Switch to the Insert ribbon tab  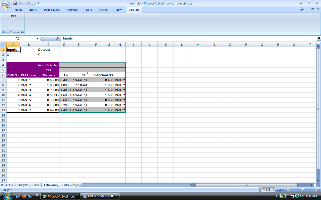click(x=33, y=10)
